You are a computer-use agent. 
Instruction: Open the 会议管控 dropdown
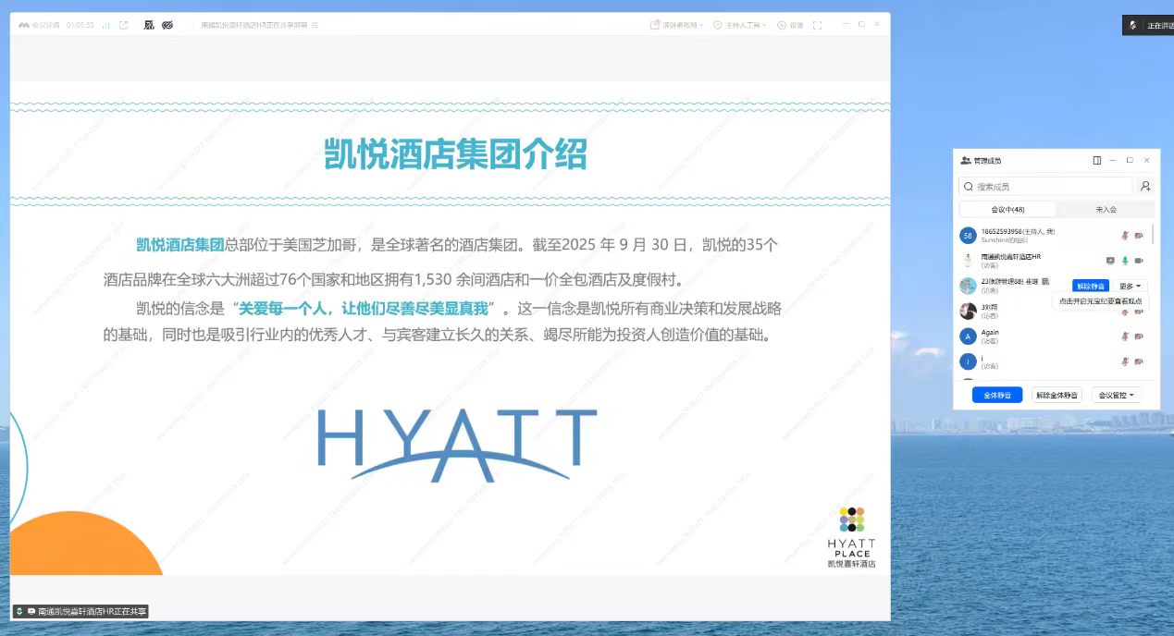click(1116, 395)
